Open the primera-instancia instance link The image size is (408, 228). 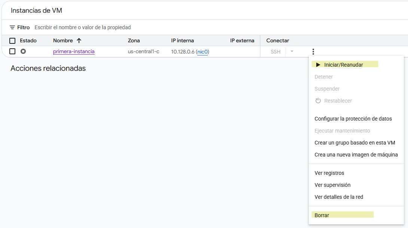[74, 51]
